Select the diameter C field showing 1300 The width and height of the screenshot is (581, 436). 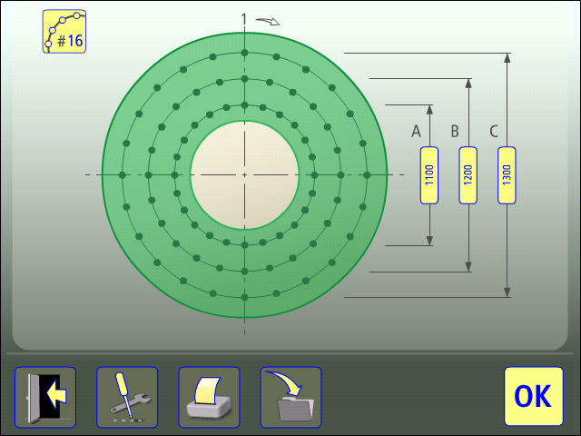pyautogui.click(x=507, y=174)
